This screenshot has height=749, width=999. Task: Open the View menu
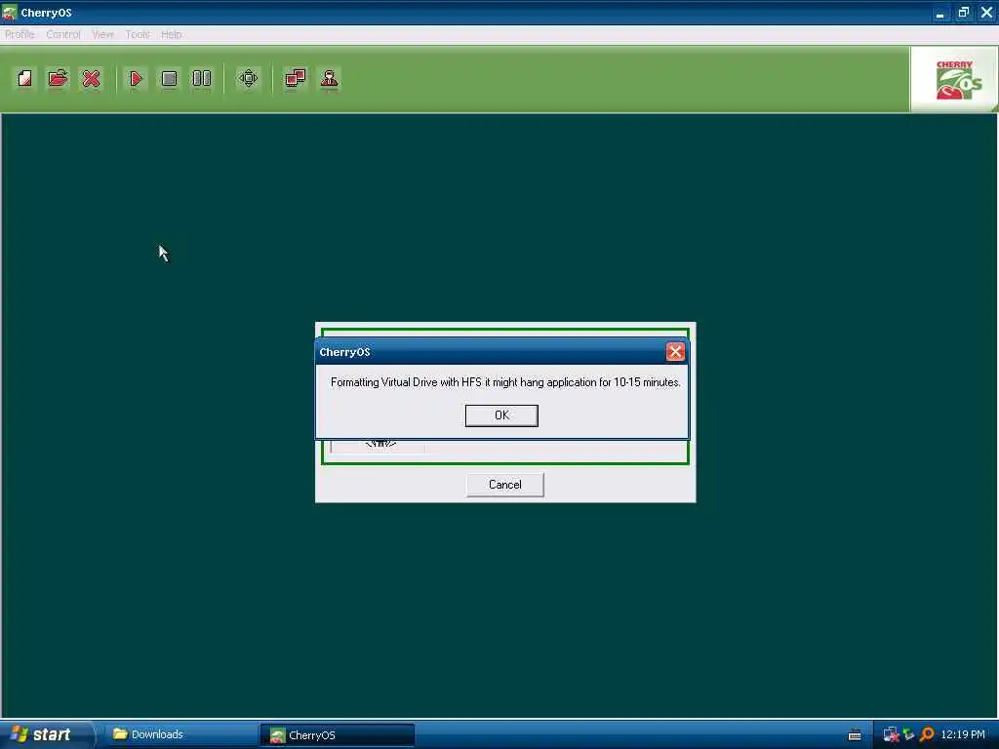102,34
